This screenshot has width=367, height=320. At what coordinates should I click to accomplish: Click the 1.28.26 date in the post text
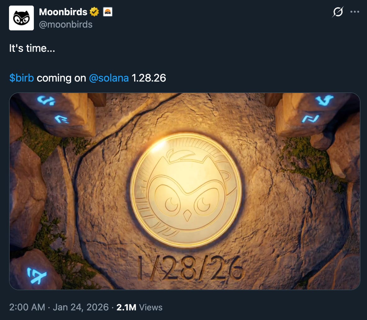pos(149,78)
